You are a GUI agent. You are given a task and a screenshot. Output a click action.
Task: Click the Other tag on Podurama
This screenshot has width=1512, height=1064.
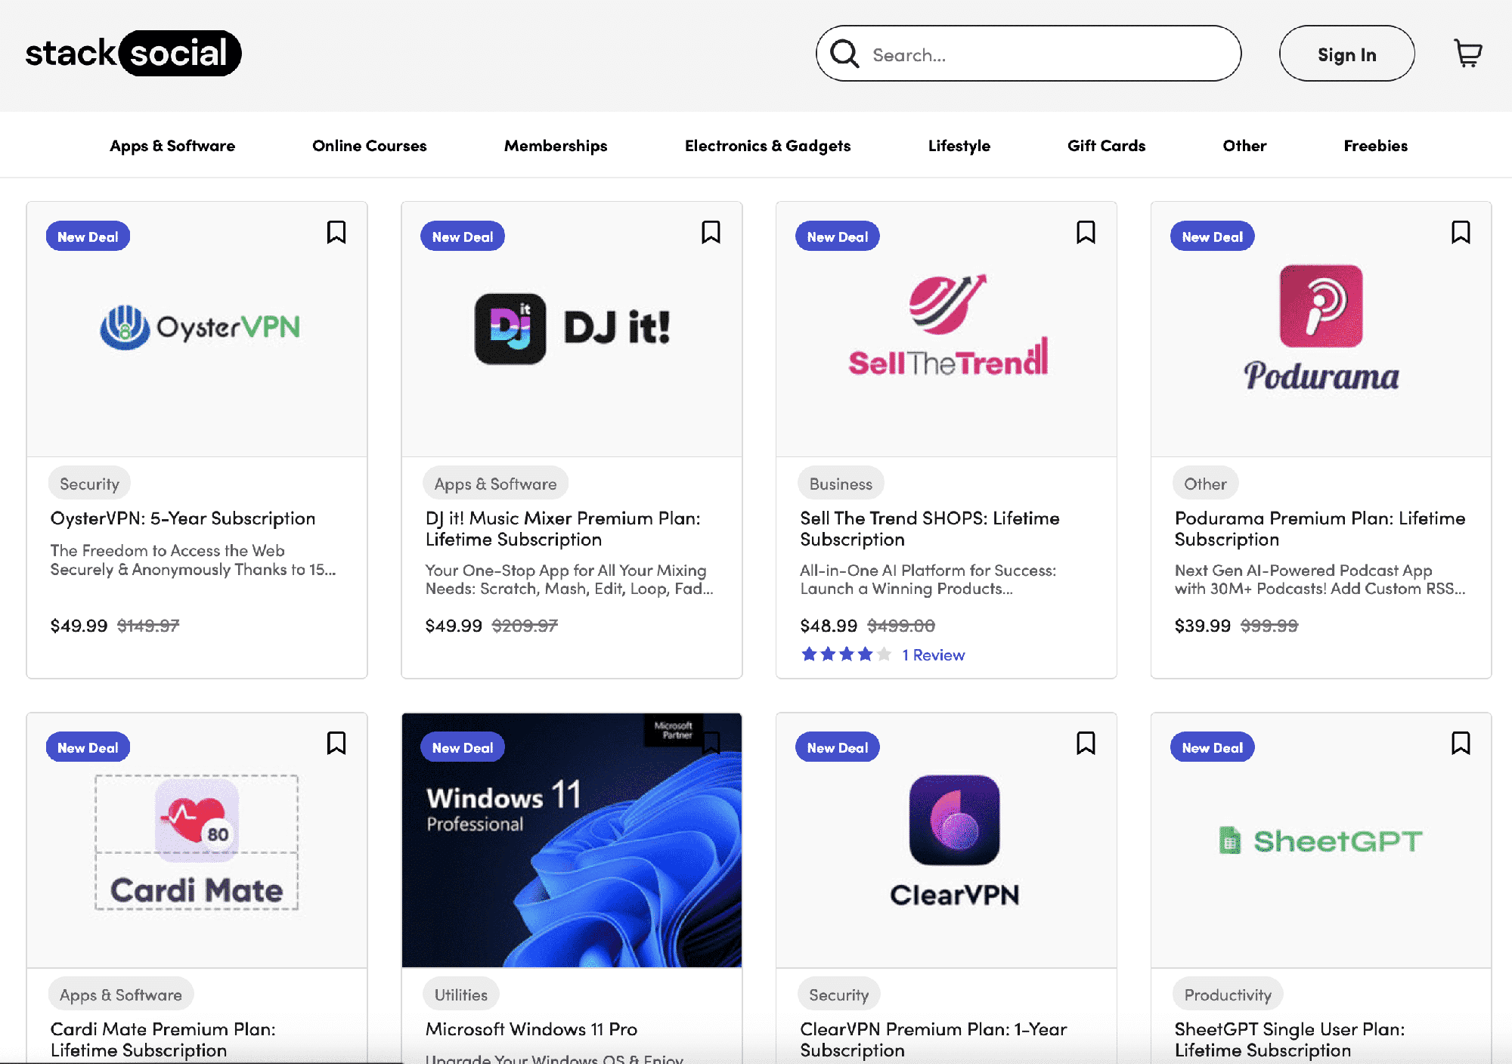1205,484
